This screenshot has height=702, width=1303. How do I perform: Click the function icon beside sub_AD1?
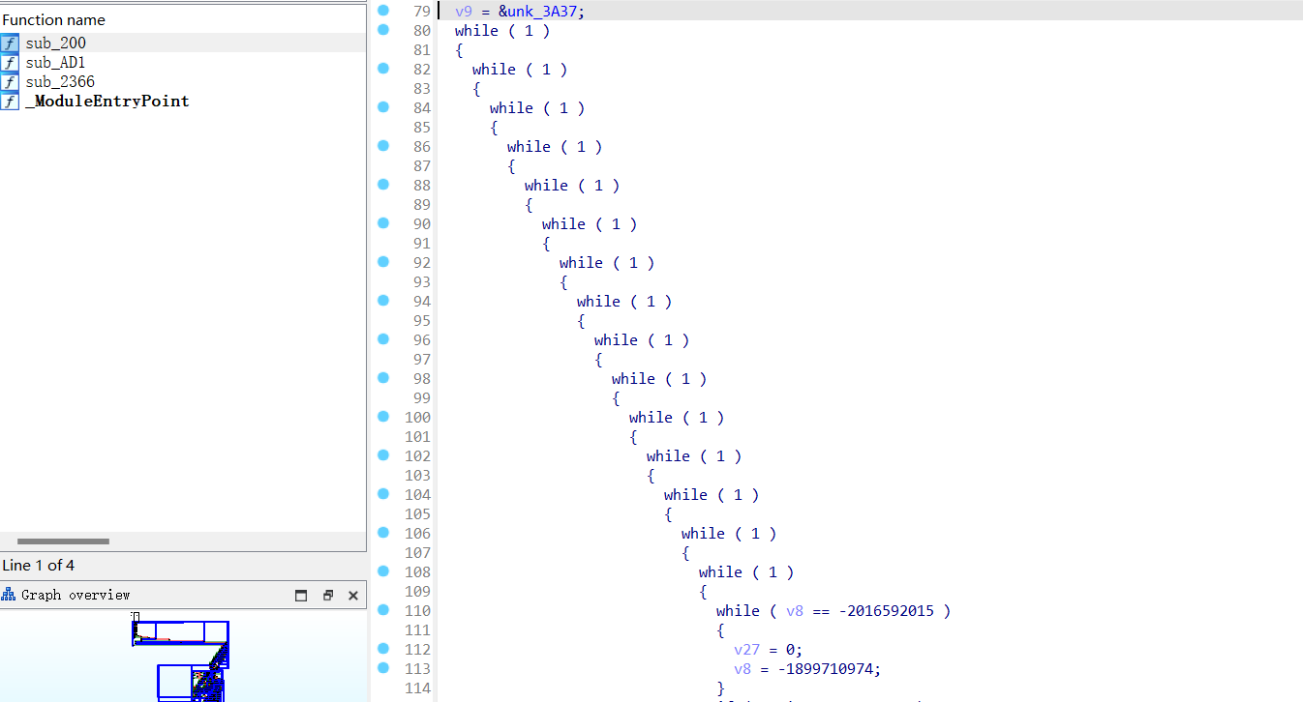click(x=10, y=62)
